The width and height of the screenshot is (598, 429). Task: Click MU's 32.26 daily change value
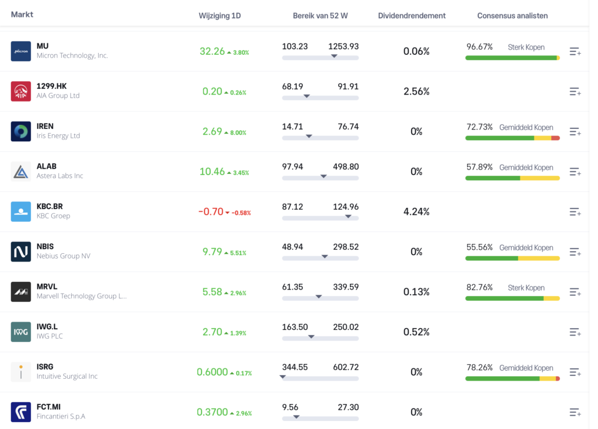coord(212,51)
